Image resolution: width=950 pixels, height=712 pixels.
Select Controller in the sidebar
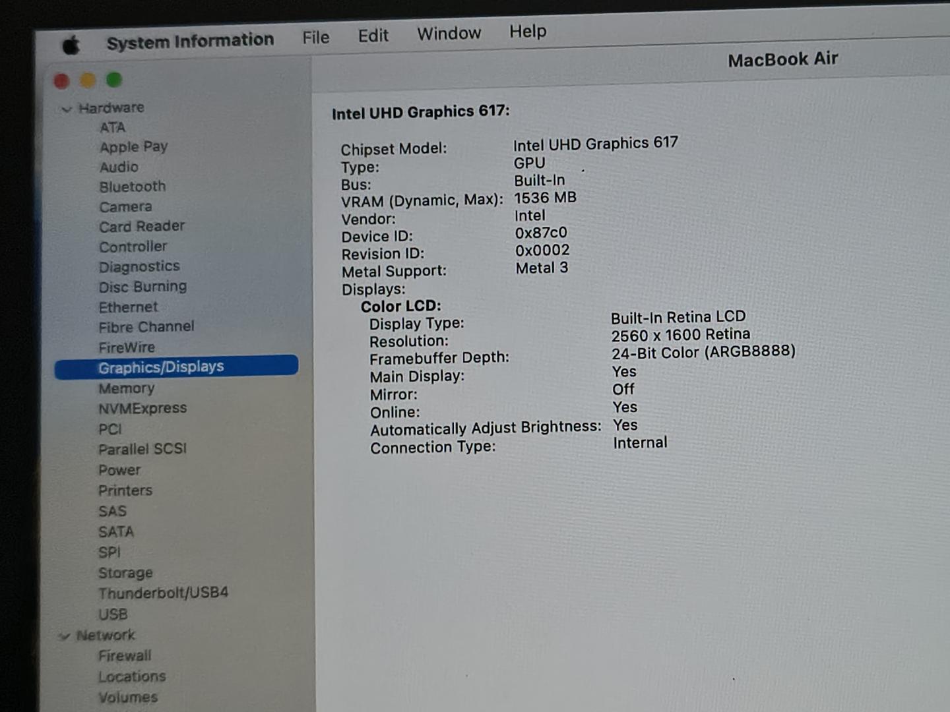(133, 247)
